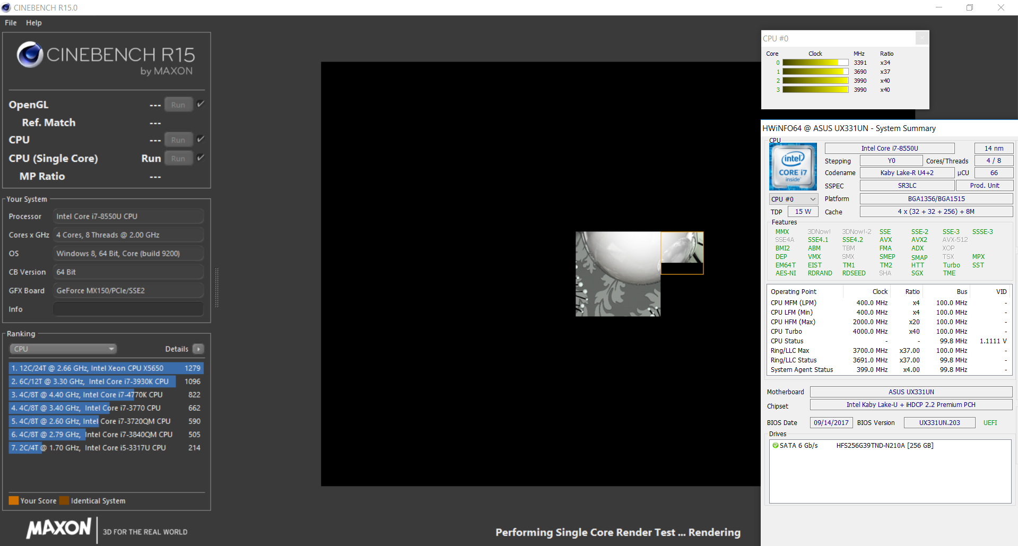1018x546 pixels.
Task: Click the SATA drive green status icon
Action: click(776, 445)
